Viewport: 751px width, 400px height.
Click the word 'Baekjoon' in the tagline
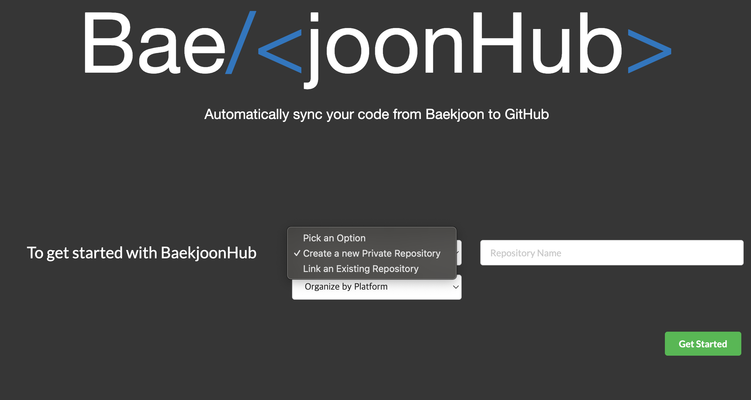pos(455,114)
